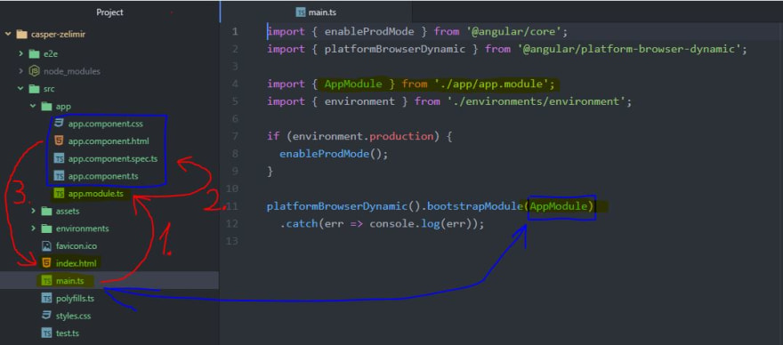
Task: Click 'AppModule' argument on line 11
Action: click(x=559, y=206)
